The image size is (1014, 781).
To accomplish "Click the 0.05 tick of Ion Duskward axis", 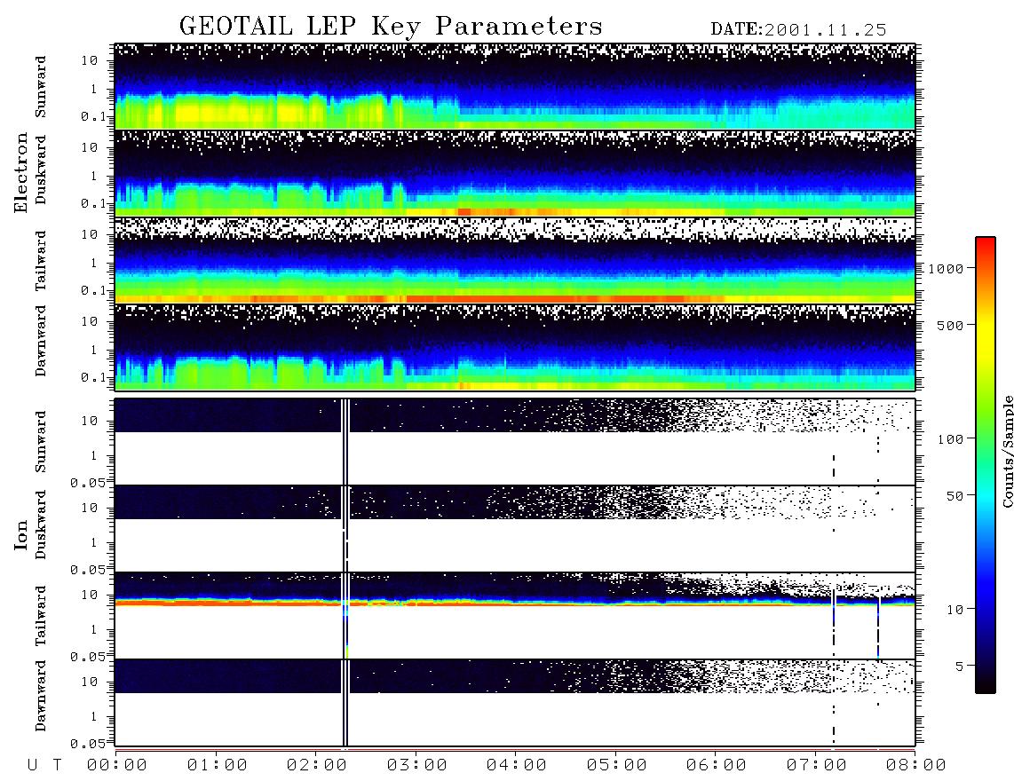I will [87, 570].
